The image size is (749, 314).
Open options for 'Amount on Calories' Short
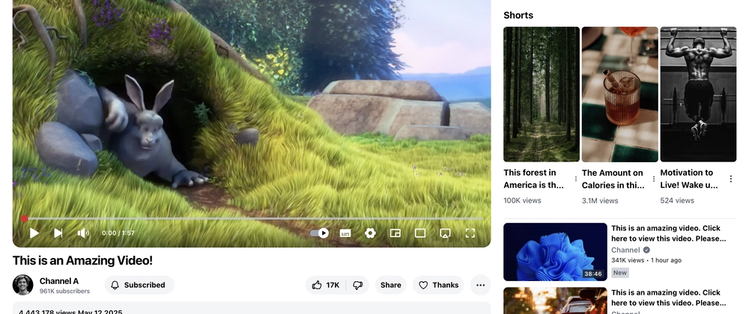[x=654, y=179]
